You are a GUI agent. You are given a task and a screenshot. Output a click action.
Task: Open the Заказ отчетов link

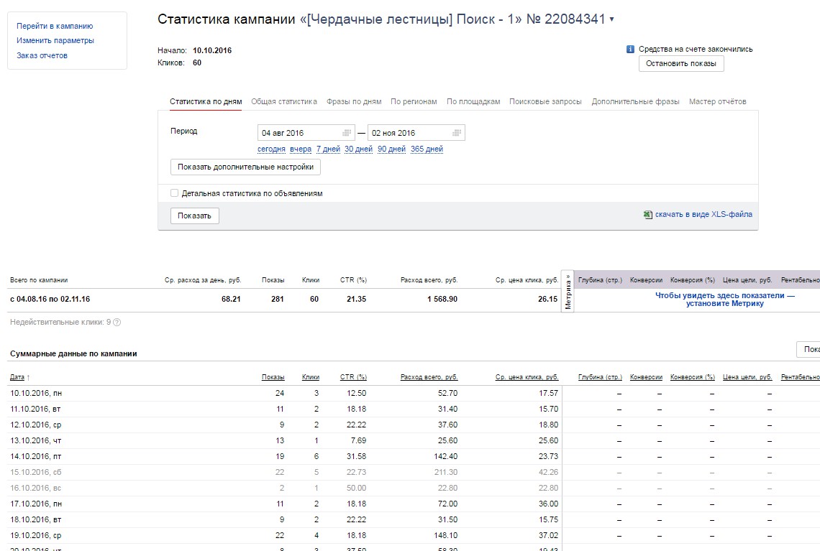[x=42, y=55]
